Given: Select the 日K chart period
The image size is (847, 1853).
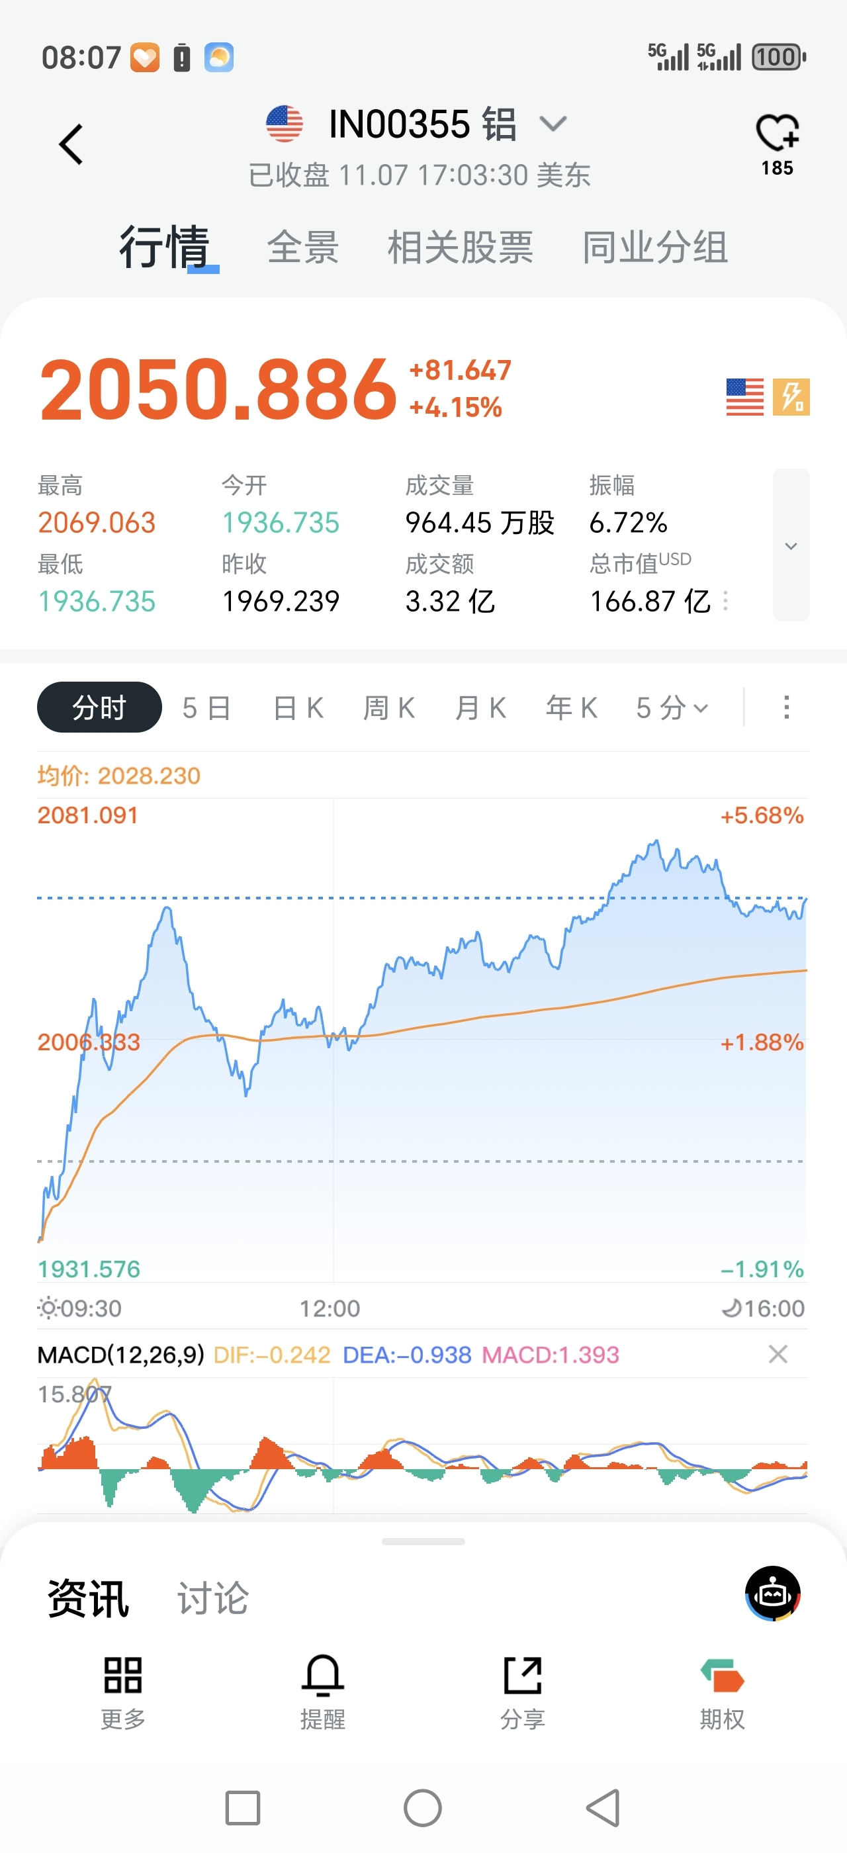Looking at the screenshot, I should [x=298, y=708].
